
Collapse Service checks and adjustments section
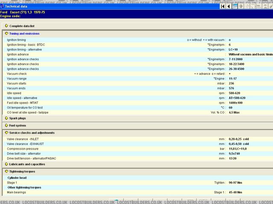coord(6,133)
